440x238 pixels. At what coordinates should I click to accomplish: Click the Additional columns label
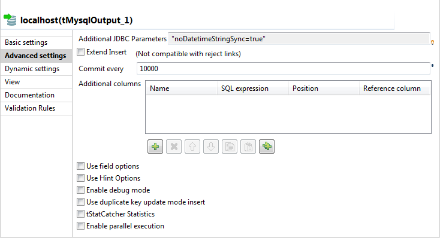[110, 84]
